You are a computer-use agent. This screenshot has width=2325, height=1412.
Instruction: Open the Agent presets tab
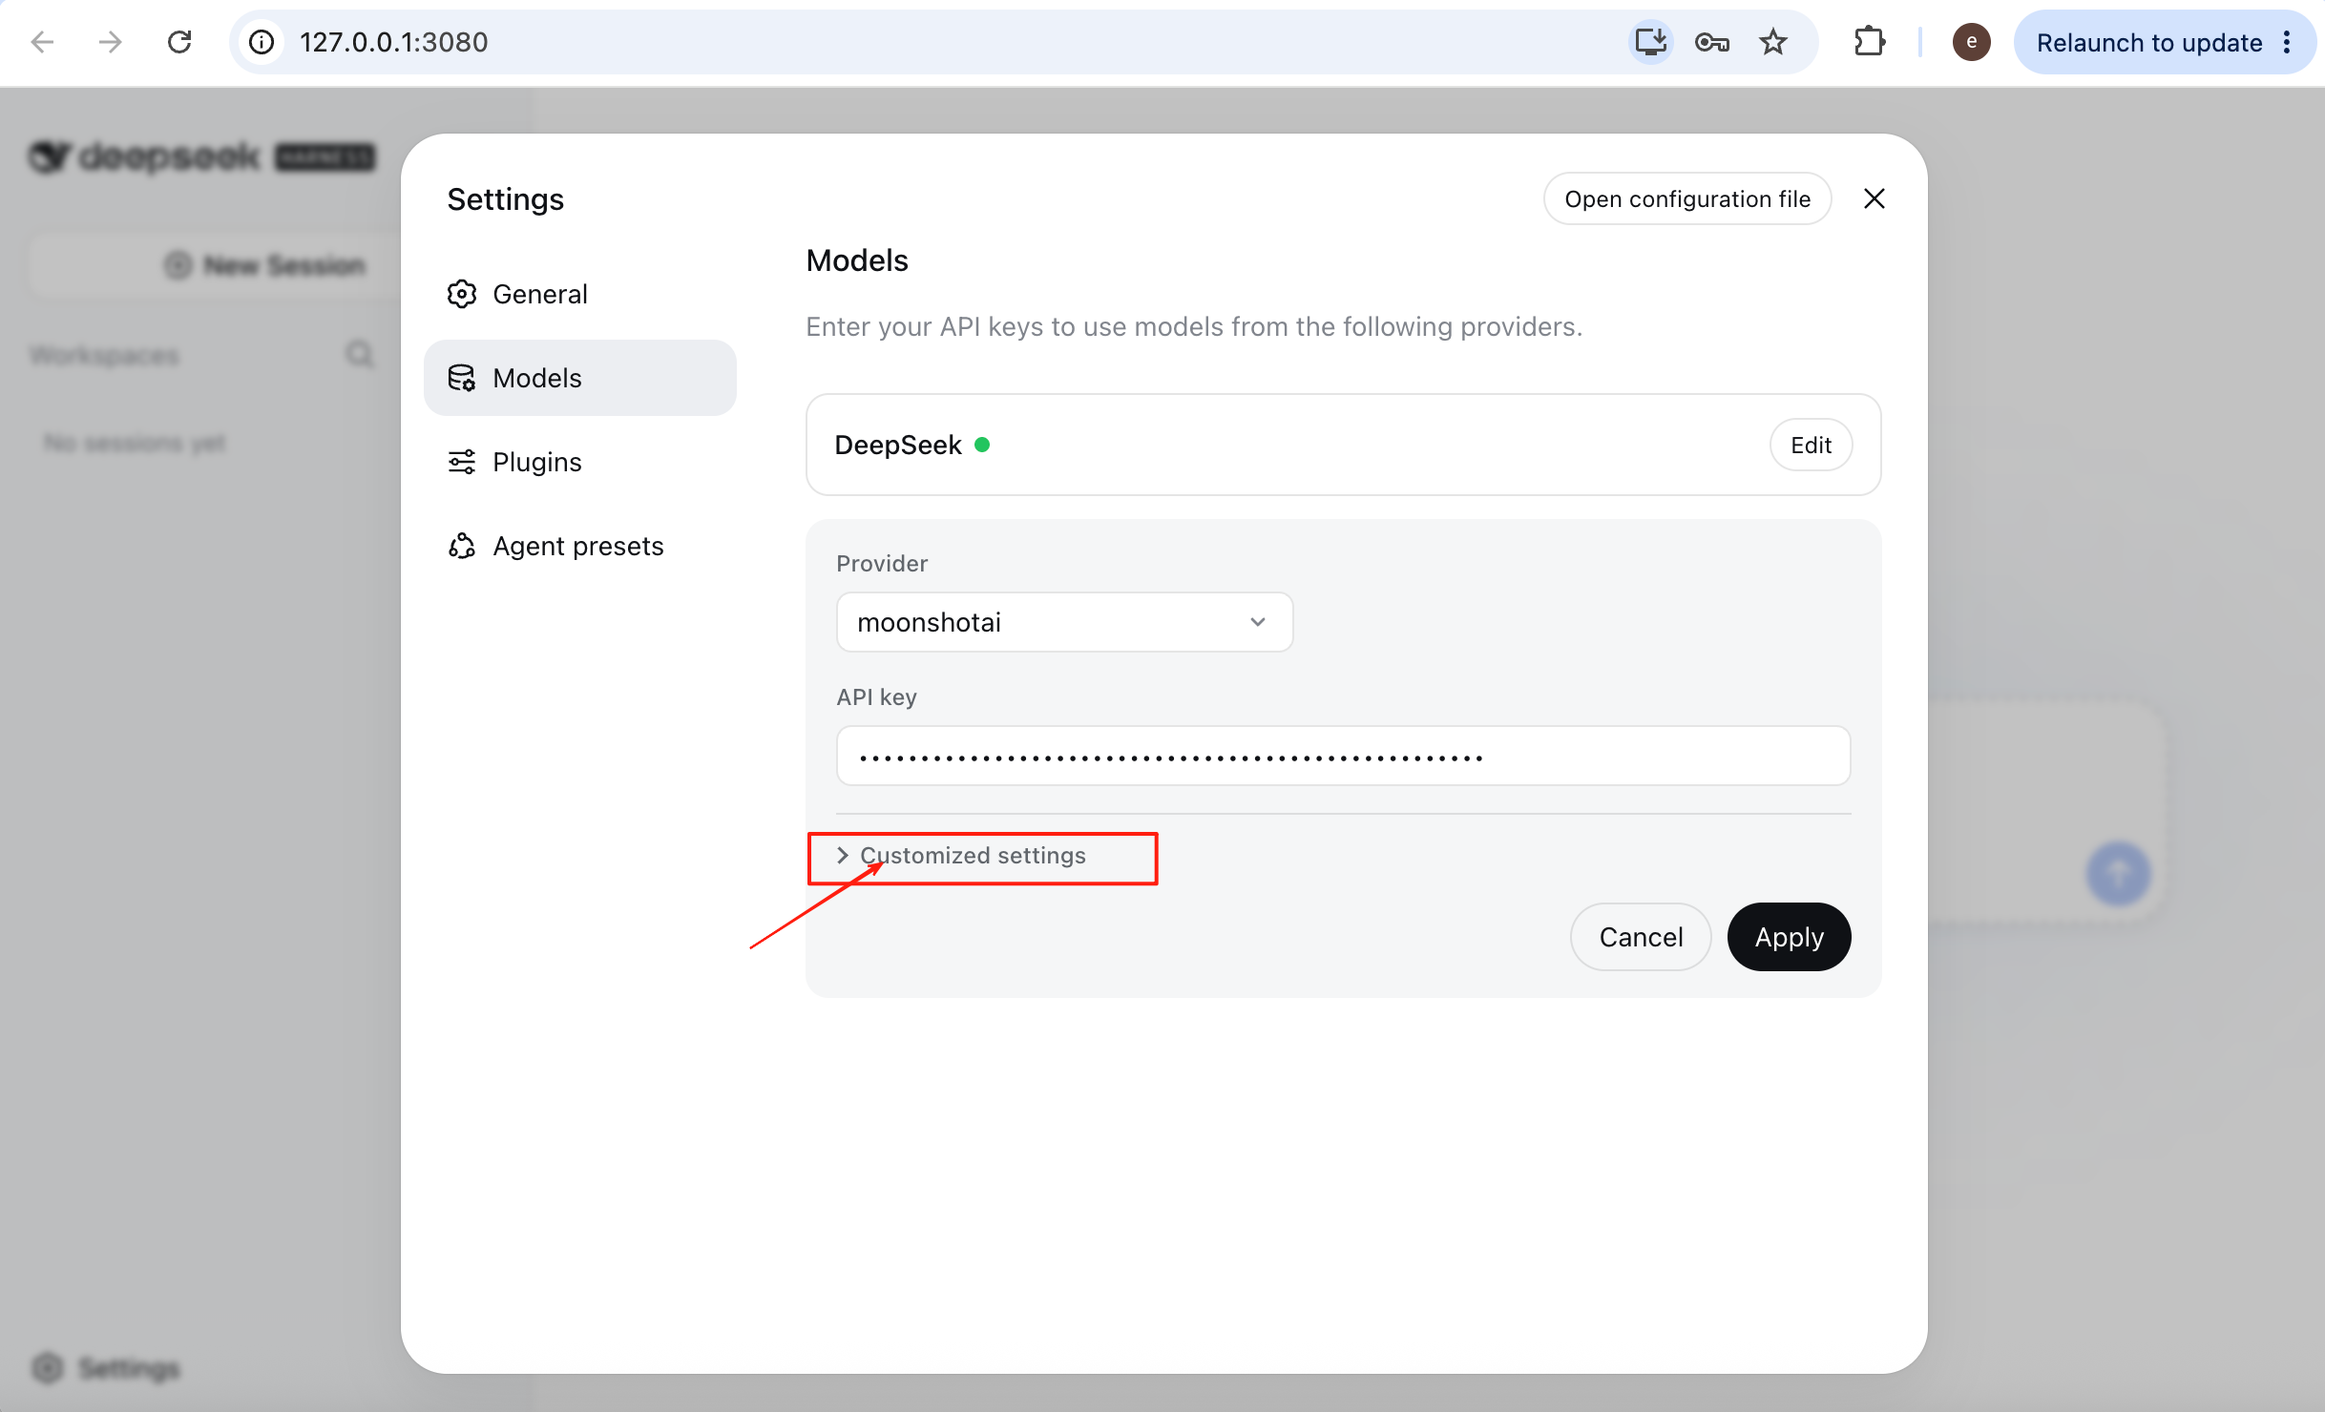579,546
